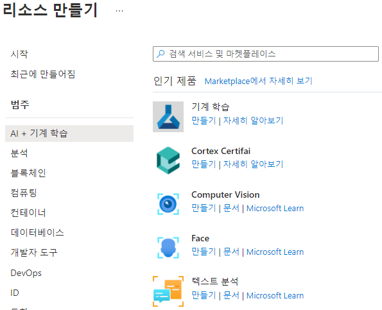Open the Marketplace에서 자세히 보기 link
Screen dimensions: 382x310
(x=259, y=81)
